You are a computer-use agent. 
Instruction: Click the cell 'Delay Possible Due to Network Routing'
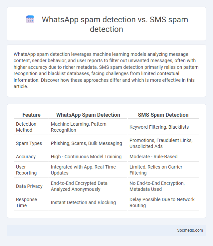(163, 202)
